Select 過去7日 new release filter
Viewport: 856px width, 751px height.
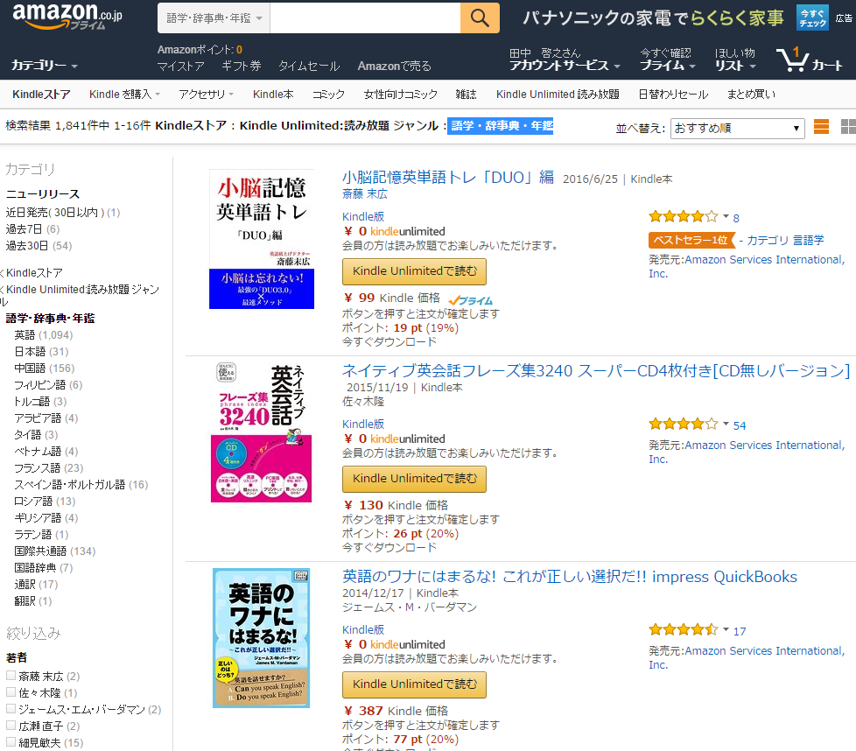click(32, 228)
